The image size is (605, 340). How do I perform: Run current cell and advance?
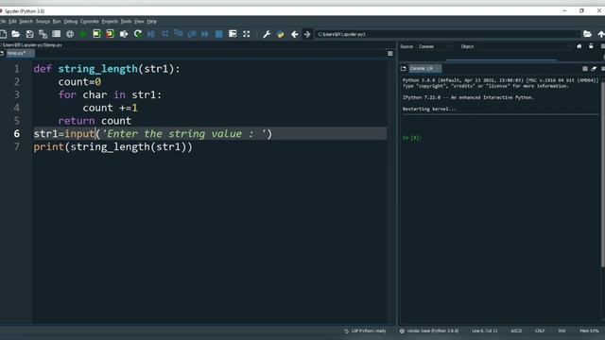[110, 34]
